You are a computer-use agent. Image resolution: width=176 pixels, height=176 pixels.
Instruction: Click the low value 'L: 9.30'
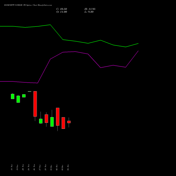point(89,12)
